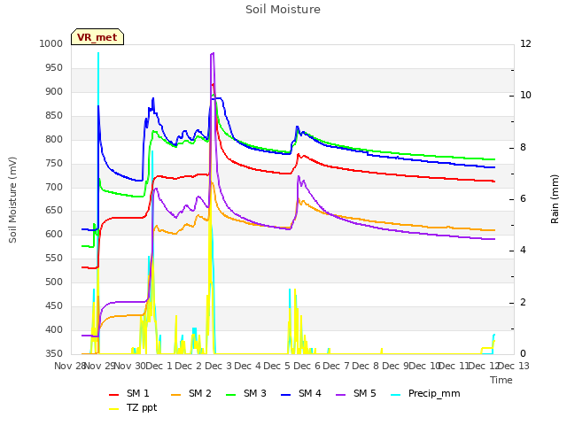Image resolution: width=567 pixels, height=425 pixels.
Task: Click the 450 tick on left axis
Action: pyautogui.click(x=54, y=305)
